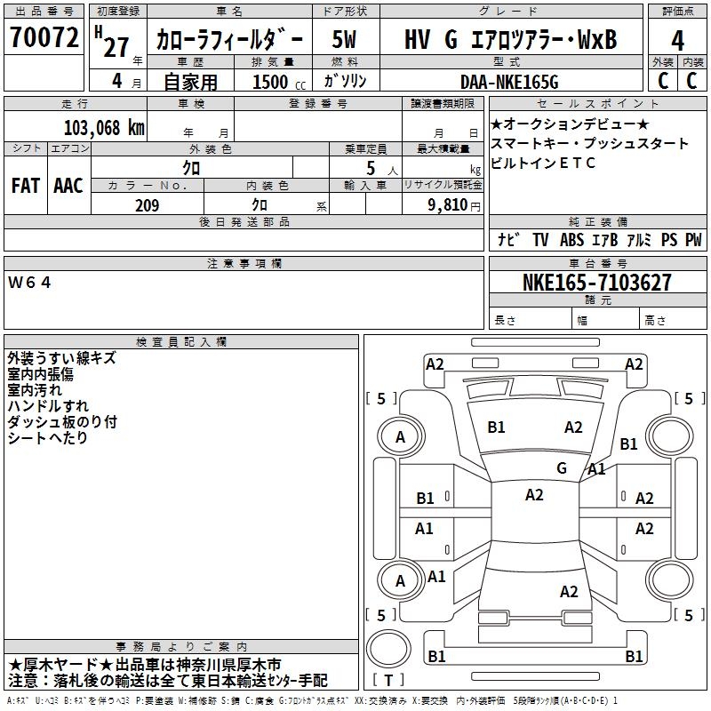
Task: Click the A2 mark on the roof
Action: [534, 495]
